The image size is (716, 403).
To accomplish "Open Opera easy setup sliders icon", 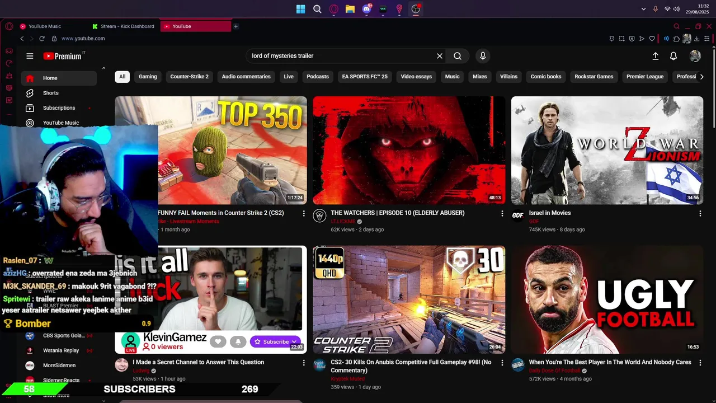I will coord(707,39).
